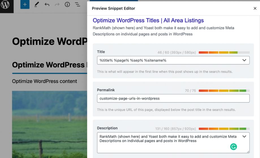Edit the Description text area
Screen dimensions: 260x158
click(173, 142)
